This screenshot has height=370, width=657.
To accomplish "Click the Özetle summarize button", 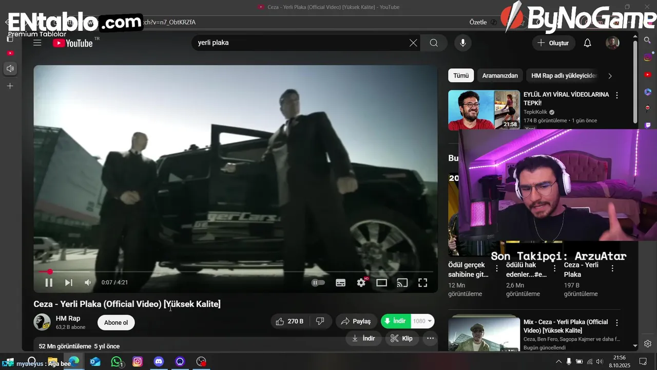I will [478, 22].
